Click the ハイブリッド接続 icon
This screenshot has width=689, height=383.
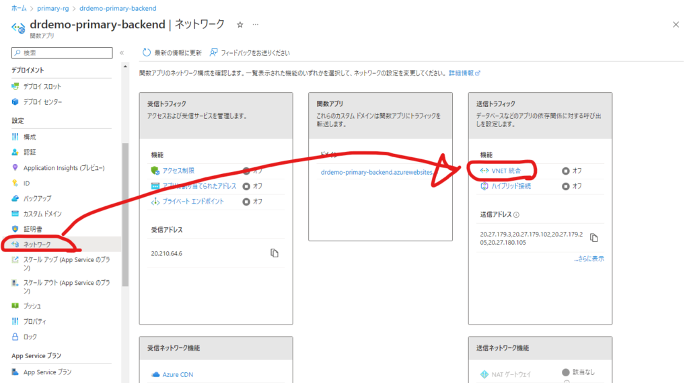[484, 186]
